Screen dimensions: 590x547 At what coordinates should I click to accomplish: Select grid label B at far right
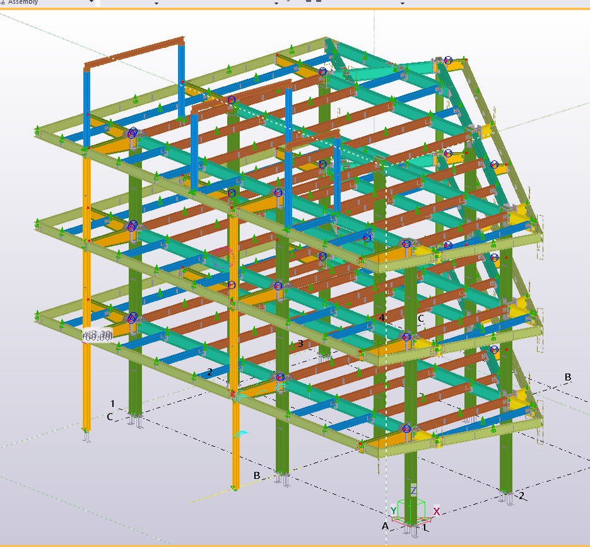coord(568,377)
